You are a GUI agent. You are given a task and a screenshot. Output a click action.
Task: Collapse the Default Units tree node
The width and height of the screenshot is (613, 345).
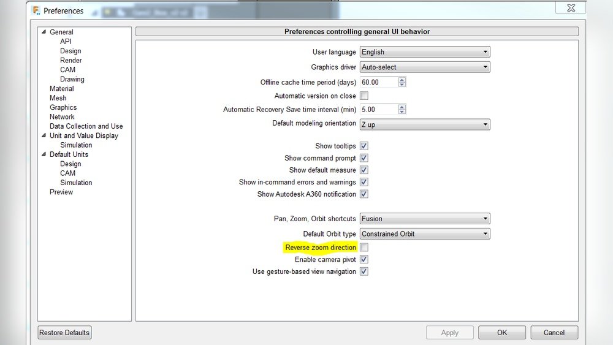pyautogui.click(x=44, y=154)
